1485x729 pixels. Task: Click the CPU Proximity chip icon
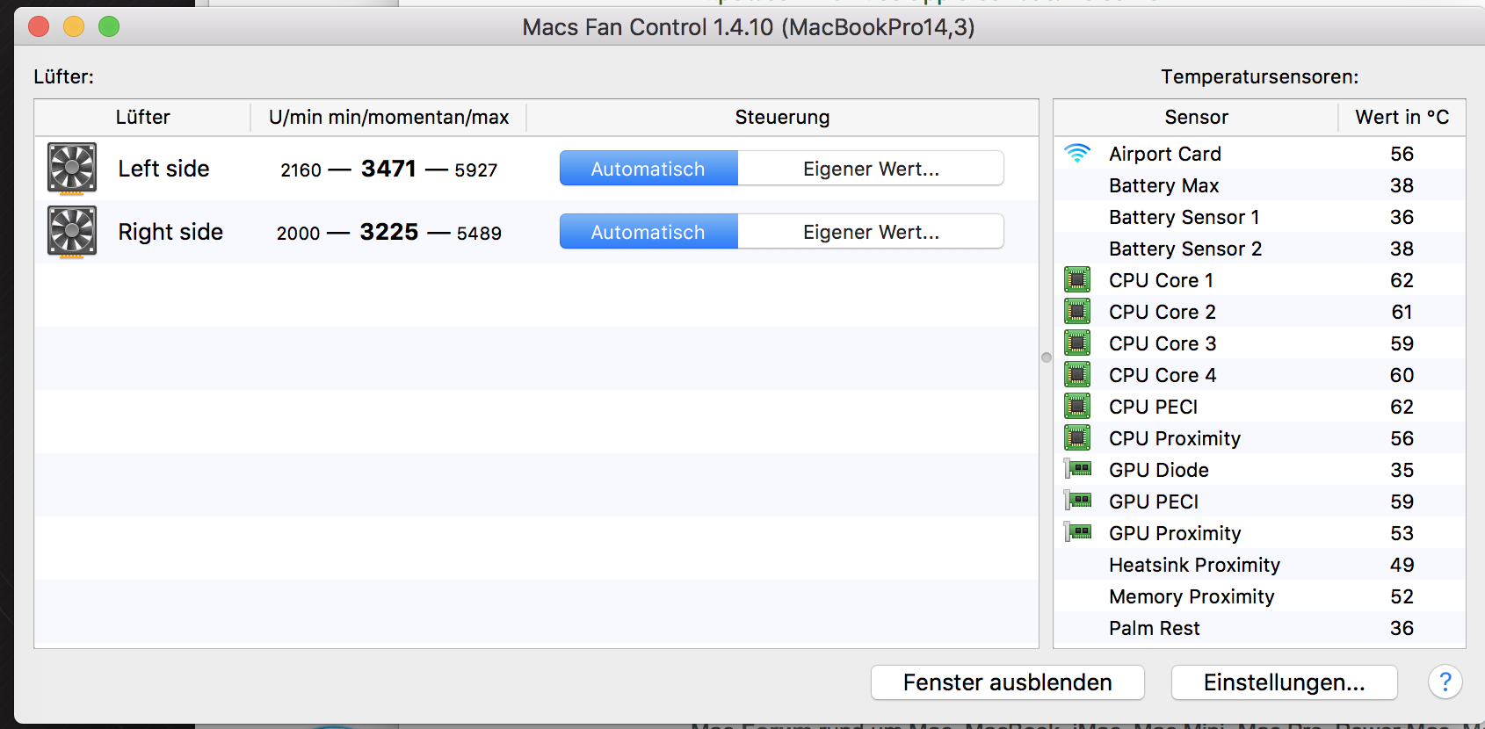pyautogui.click(x=1077, y=438)
